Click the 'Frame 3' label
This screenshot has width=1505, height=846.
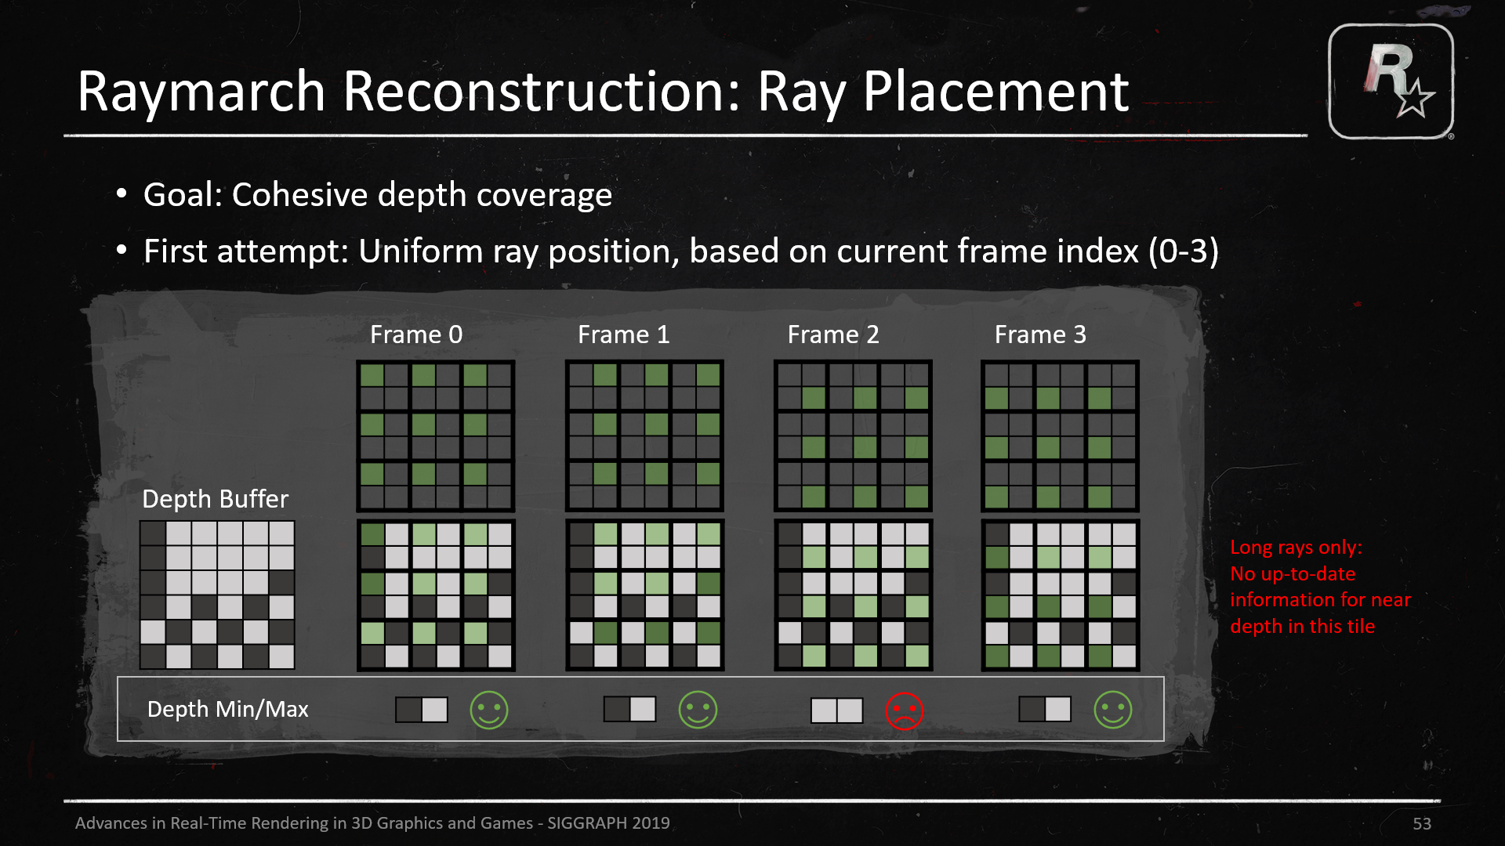(1040, 334)
